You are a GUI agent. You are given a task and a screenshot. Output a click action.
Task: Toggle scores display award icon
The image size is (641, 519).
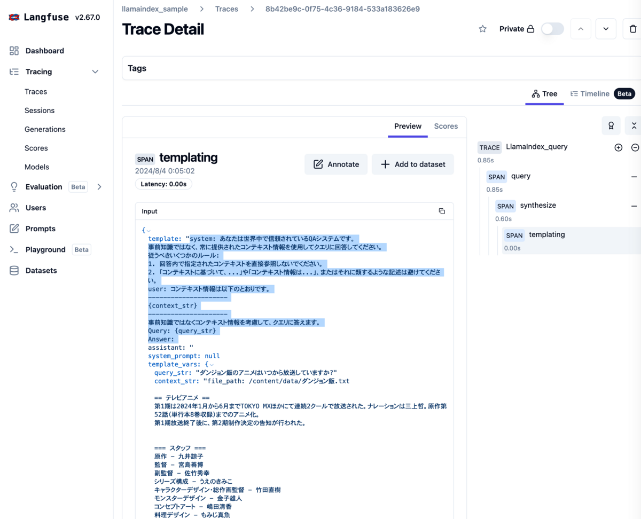[x=611, y=126]
